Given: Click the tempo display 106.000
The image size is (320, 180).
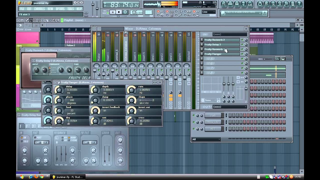Looking at the screenshot, I should point(136,12).
